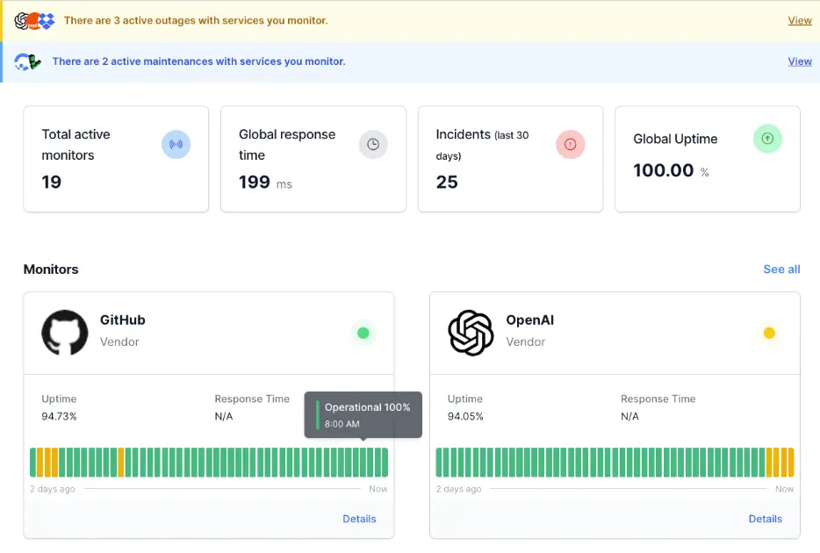The height and width of the screenshot is (553, 820).
Task: Click the Operational 100% tooltip
Action: [x=363, y=414]
